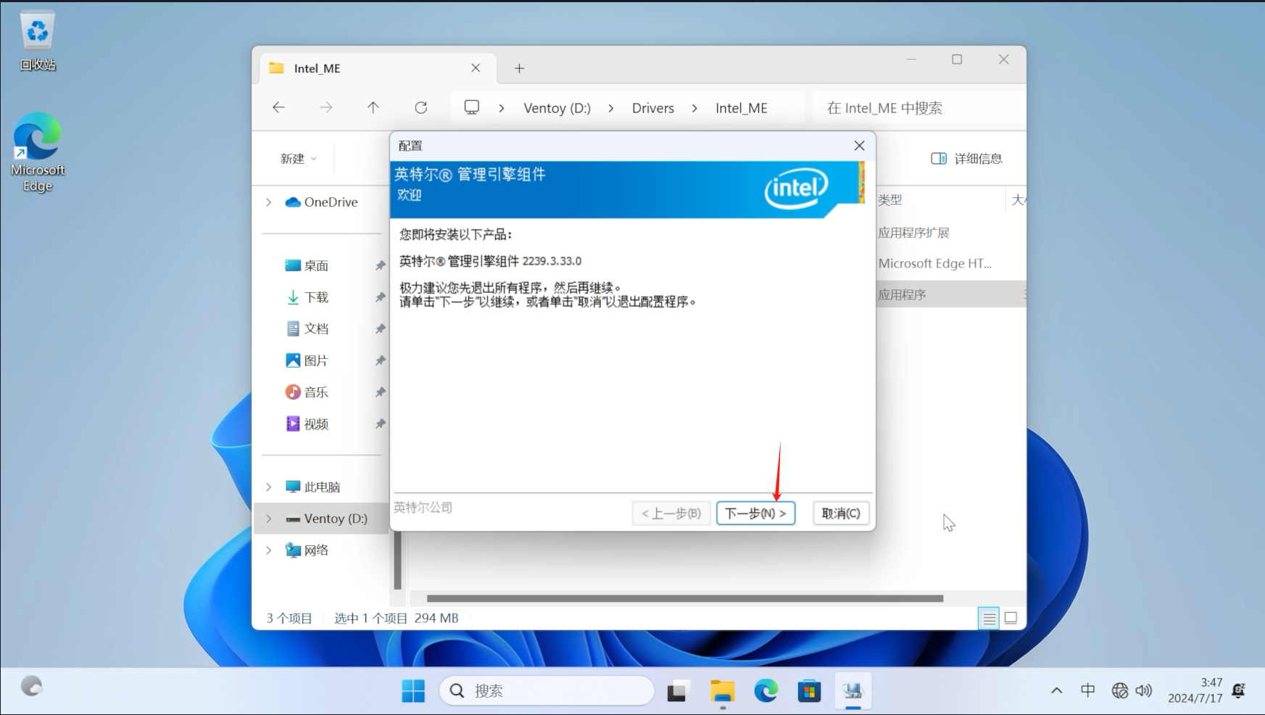Close the Intel_ME Explorer tab
The image size is (1265, 715).
[476, 67]
